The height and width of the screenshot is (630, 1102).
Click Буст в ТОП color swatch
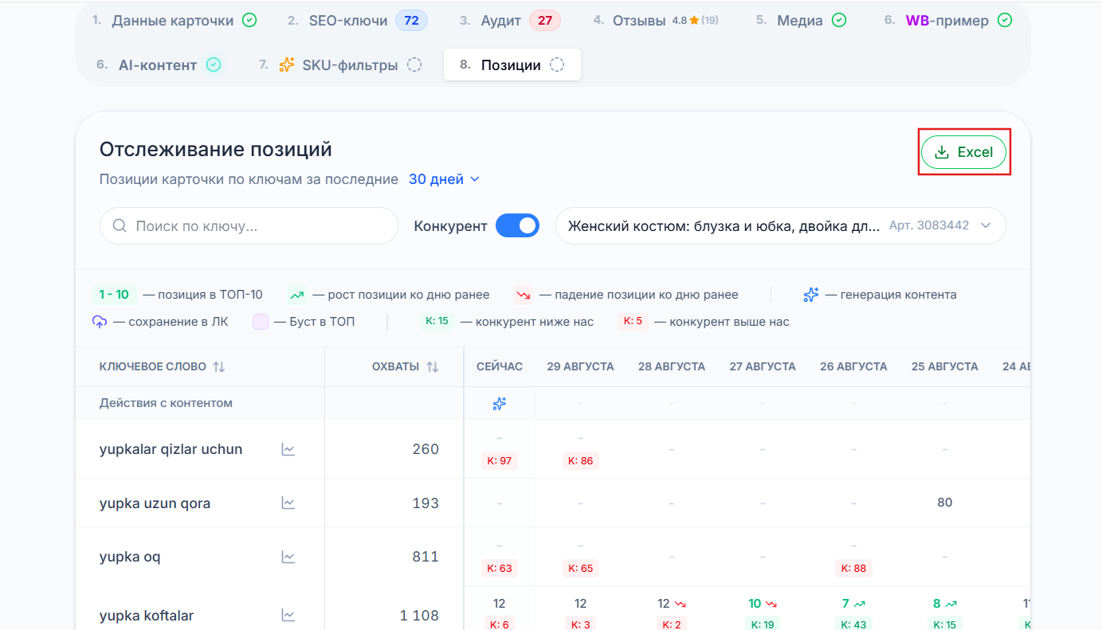click(261, 322)
